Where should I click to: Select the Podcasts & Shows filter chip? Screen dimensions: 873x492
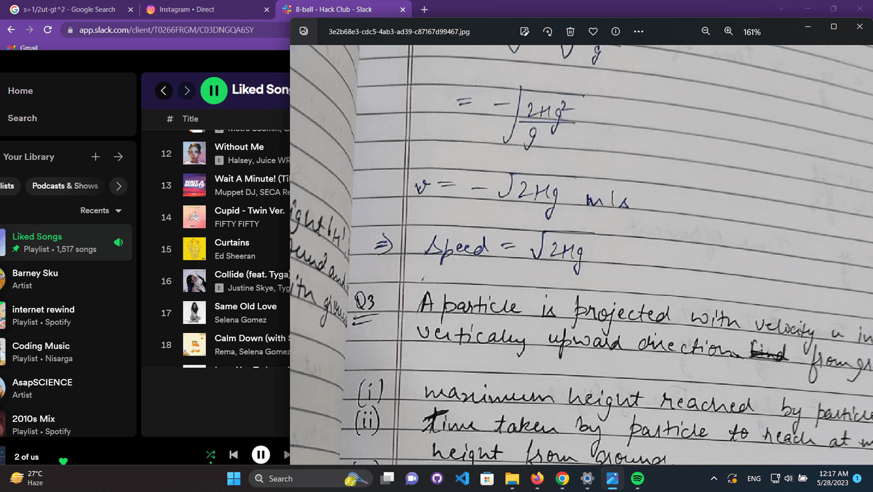coord(65,186)
